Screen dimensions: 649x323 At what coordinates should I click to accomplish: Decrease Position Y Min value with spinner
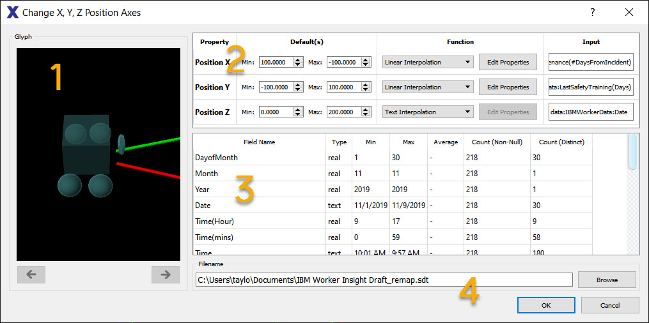(297, 89)
